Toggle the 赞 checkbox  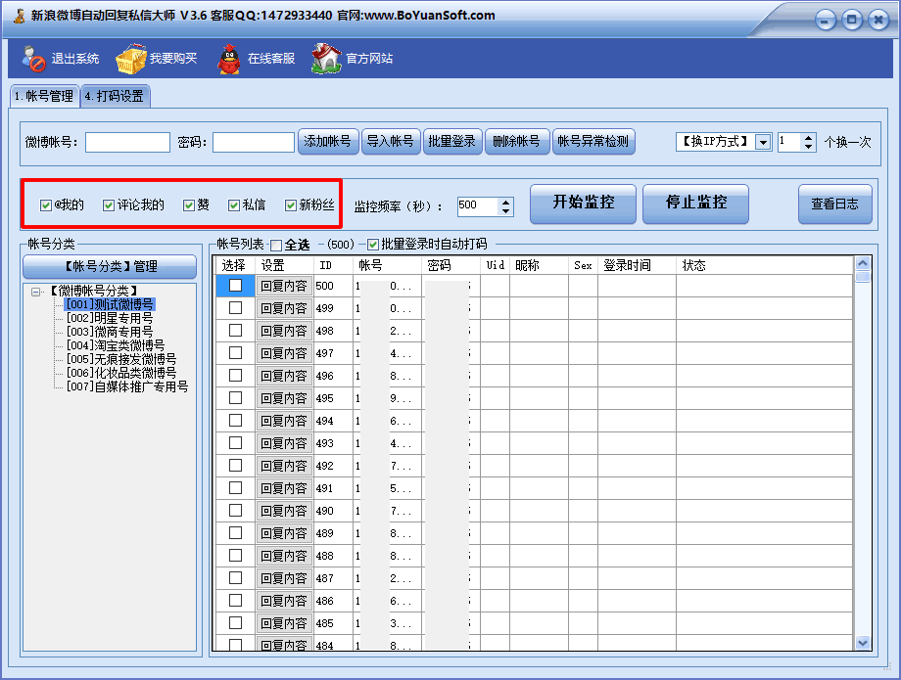[189, 205]
